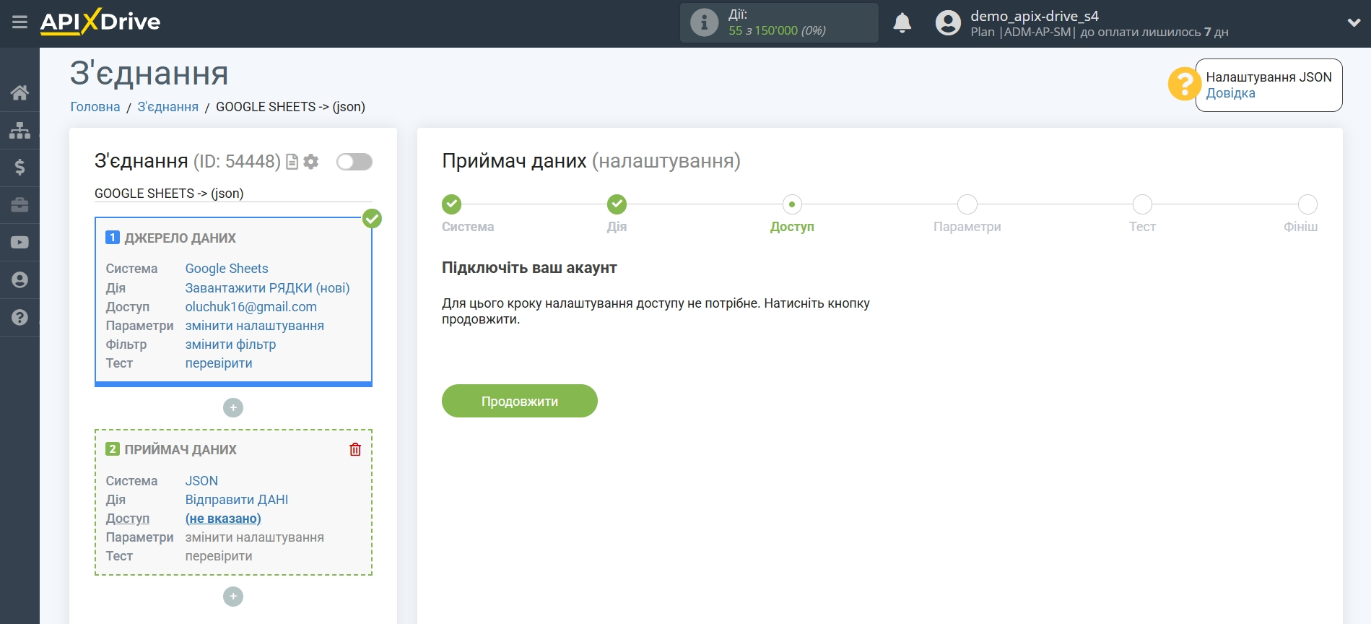
Task: Open notifications bell
Action: 902,23
